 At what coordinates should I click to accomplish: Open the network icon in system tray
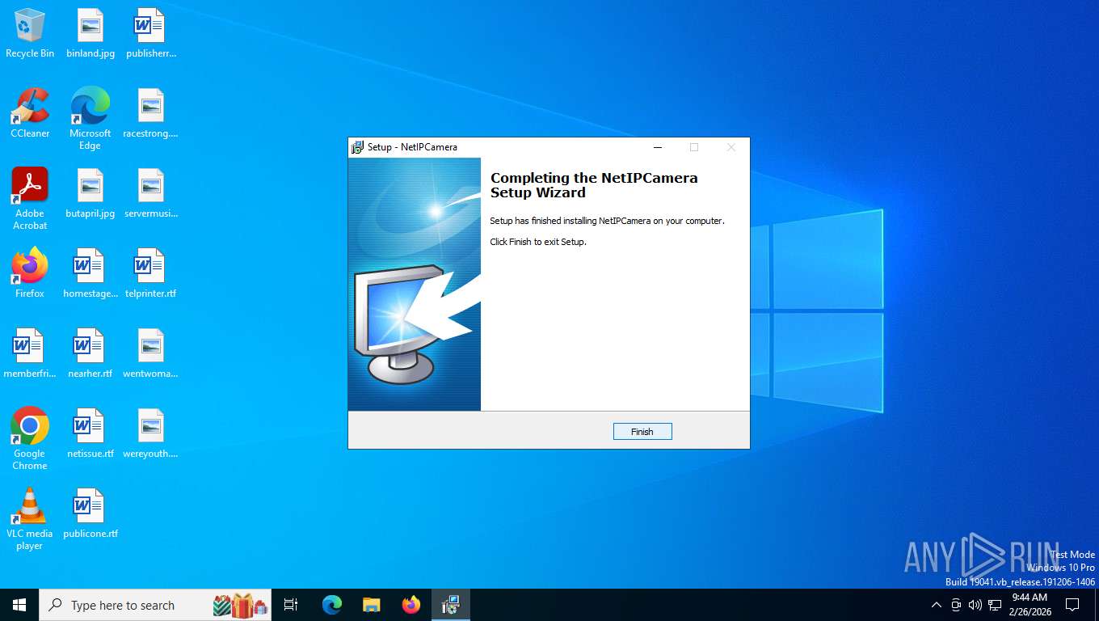point(995,605)
